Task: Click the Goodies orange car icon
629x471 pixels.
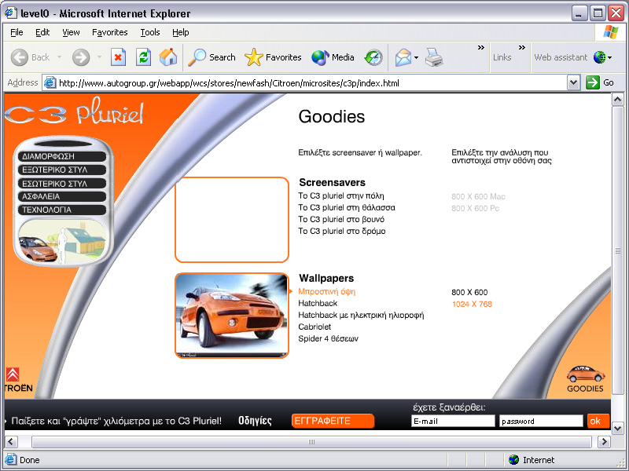Action: [586, 374]
